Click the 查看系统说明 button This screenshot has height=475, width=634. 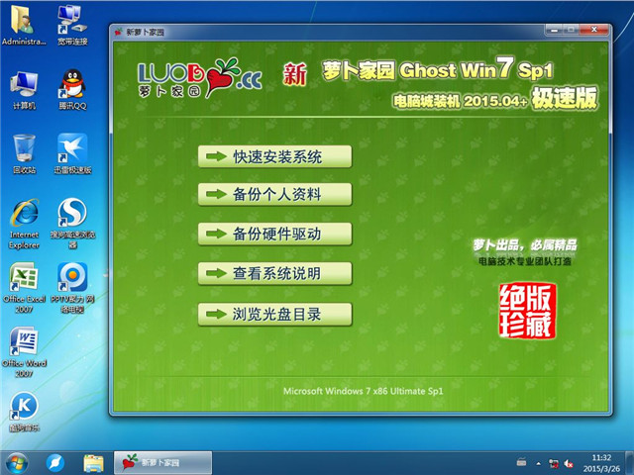(x=275, y=273)
